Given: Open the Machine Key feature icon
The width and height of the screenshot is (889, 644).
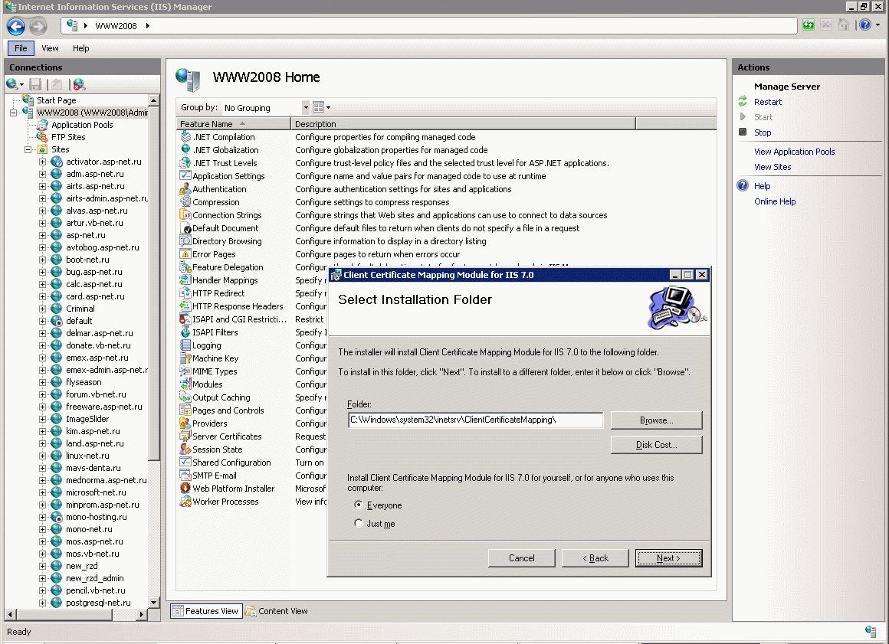Looking at the screenshot, I should 185,358.
